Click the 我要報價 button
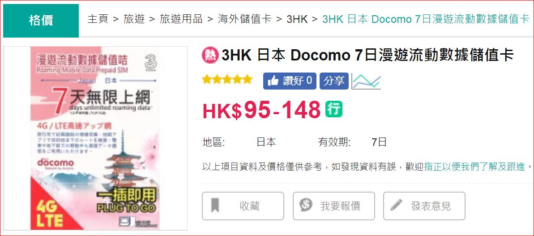This screenshot has height=236, width=534. click(334, 206)
